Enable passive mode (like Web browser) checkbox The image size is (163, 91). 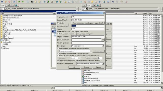pyautogui.click(x=58, y=54)
